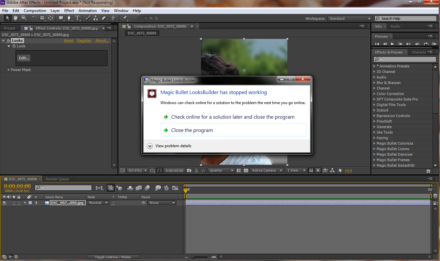Click the snapshot camera icon in viewer
Screen dimensions: 440x261
point(189,170)
